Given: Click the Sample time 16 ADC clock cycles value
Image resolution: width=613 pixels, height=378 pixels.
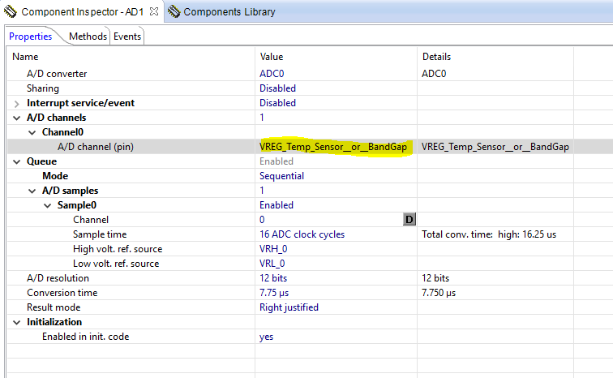Looking at the screenshot, I should tap(302, 234).
